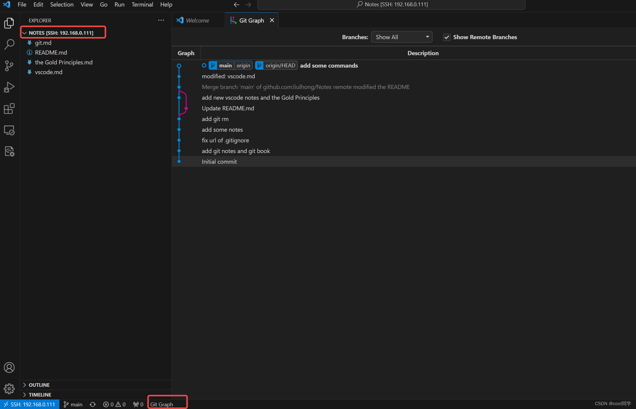Open the Run menu
This screenshot has height=409, width=636.
pyautogui.click(x=119, y=4)
